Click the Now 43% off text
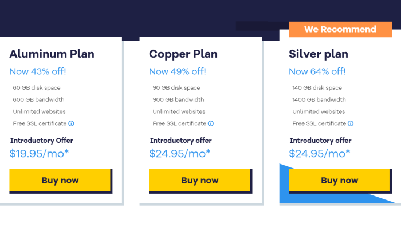The width and height of the screenshot is (401, 240). click(x=38, y=71)
